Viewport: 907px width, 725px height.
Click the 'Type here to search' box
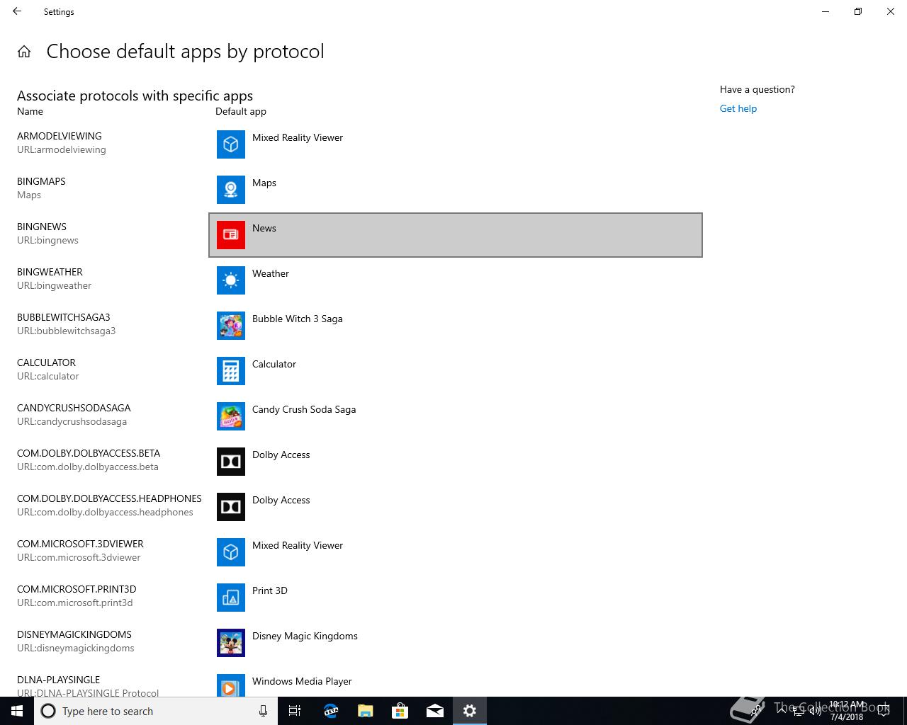pyautogui.click(x=156, y=711)
